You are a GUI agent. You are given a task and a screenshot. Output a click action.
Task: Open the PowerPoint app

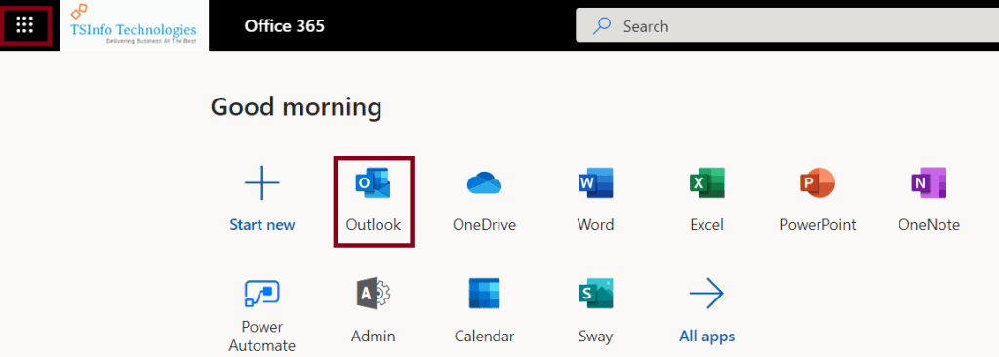tap(819, 201)
